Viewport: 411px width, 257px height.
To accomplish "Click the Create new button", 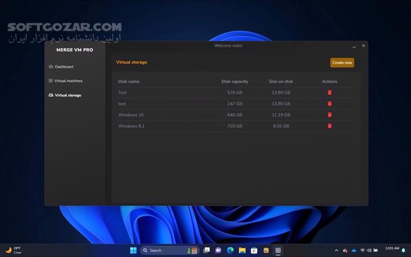I will (x=342, y=63).
